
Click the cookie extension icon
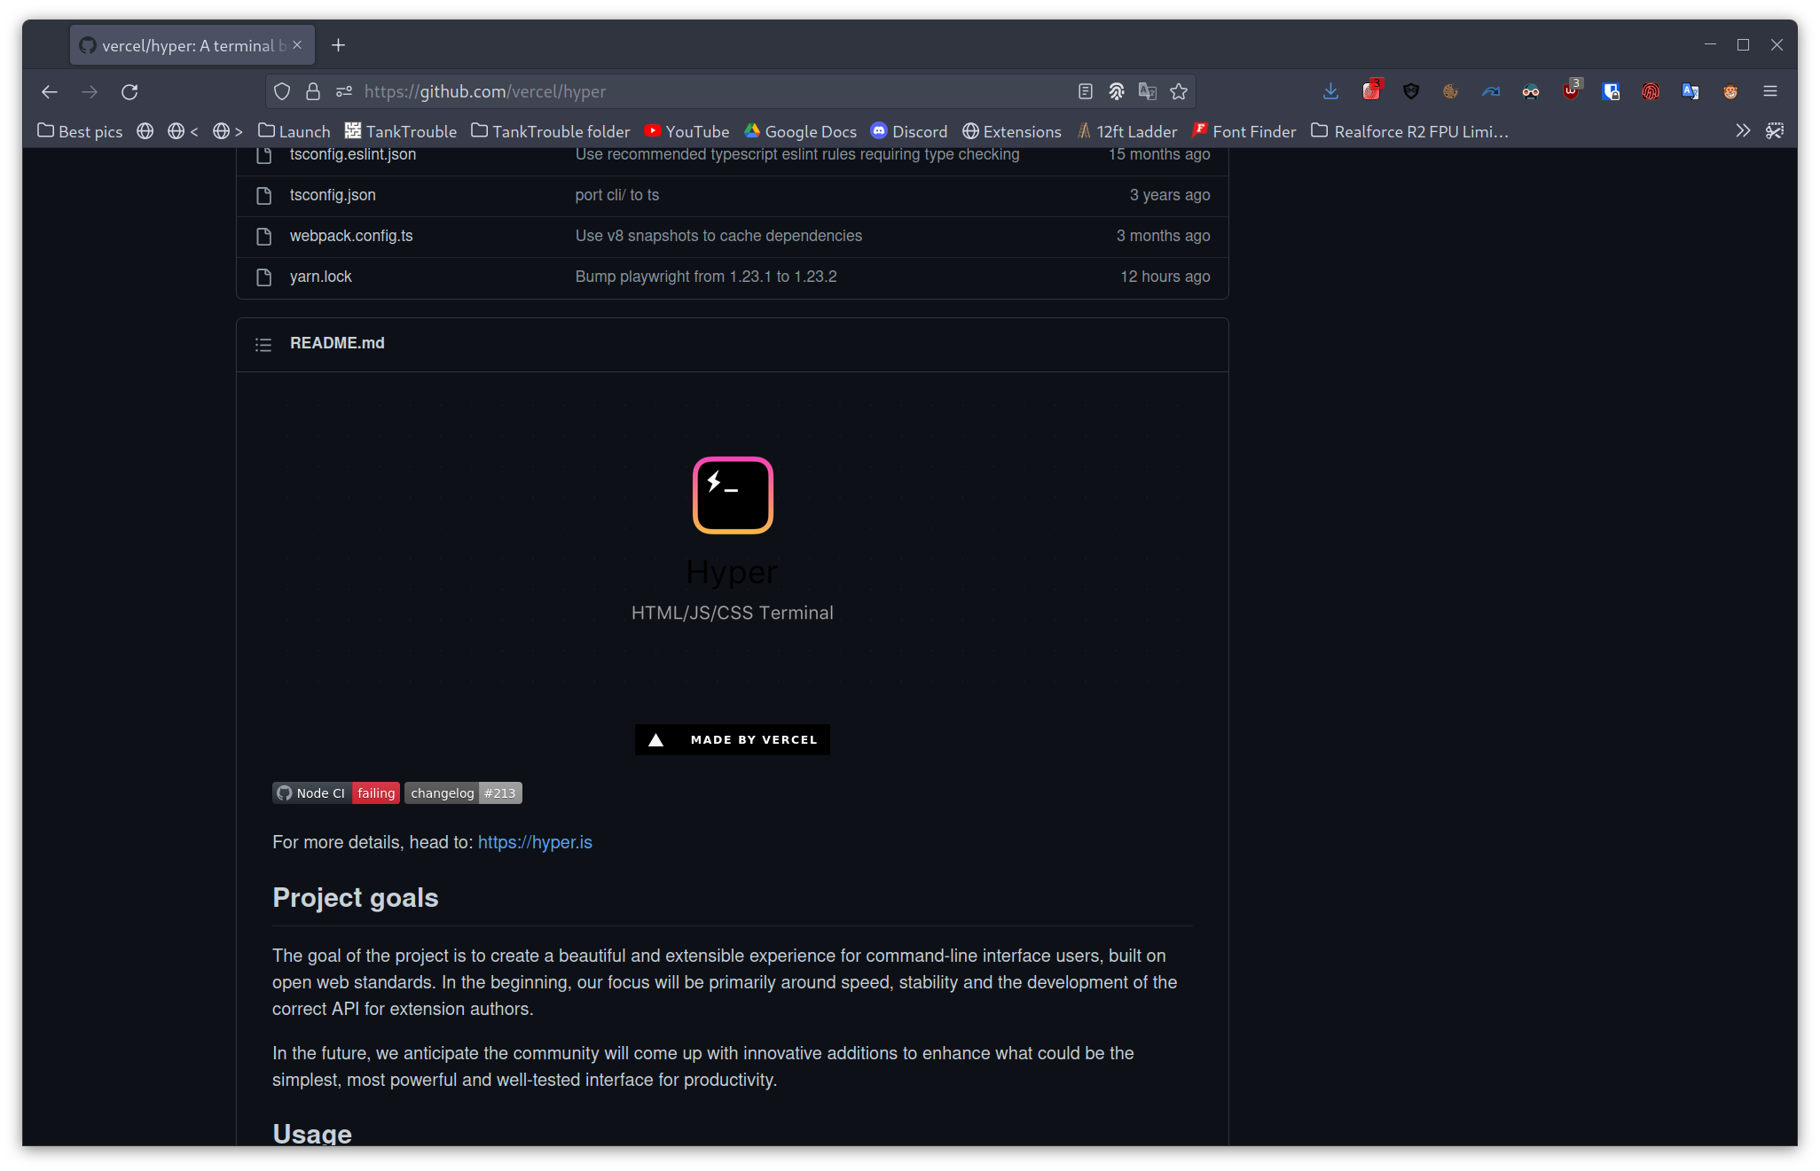[x=1450, y=91]
